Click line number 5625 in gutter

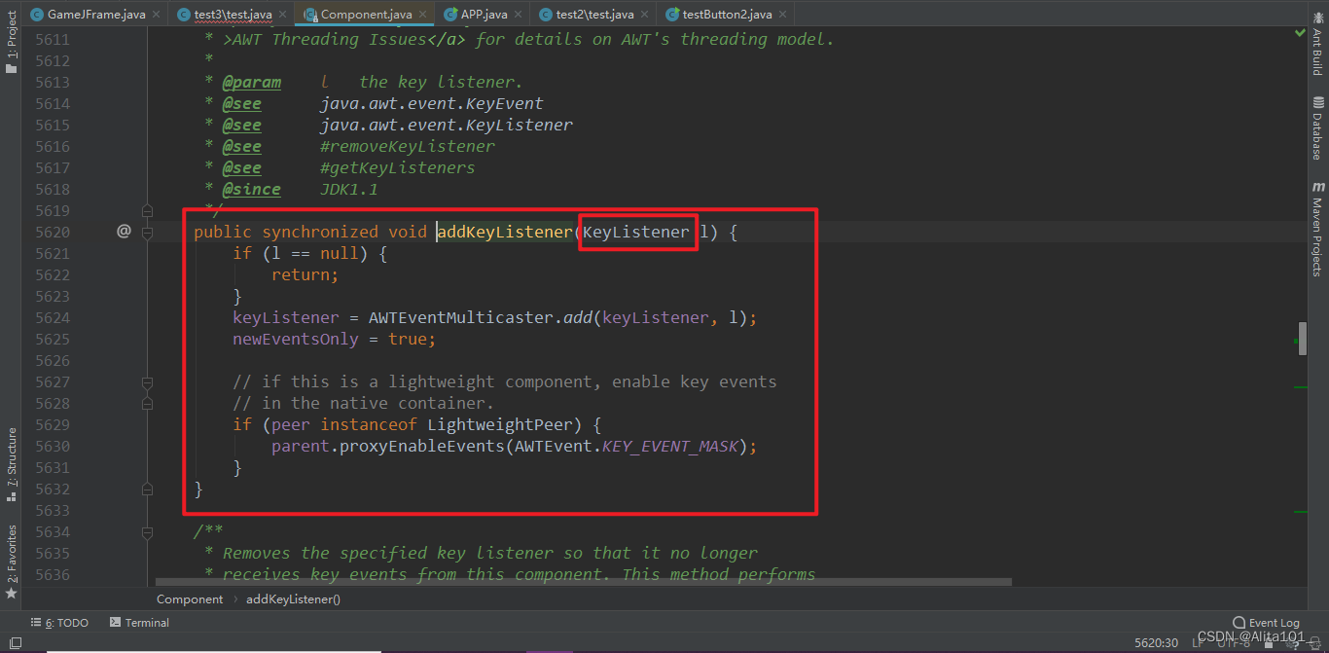click(x=53, y=339)
